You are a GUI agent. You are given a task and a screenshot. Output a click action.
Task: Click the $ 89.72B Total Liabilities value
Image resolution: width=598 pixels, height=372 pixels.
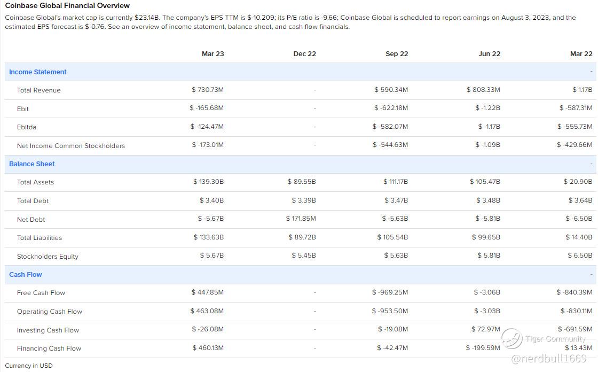point(302,237)
